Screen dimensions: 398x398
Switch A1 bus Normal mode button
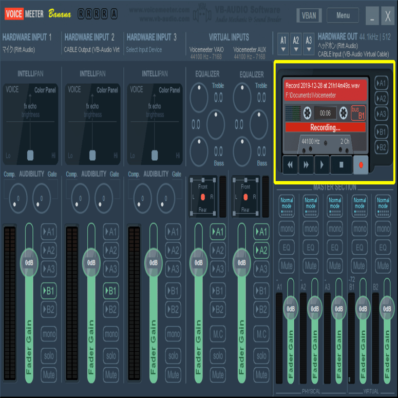(x=287, y=206)
